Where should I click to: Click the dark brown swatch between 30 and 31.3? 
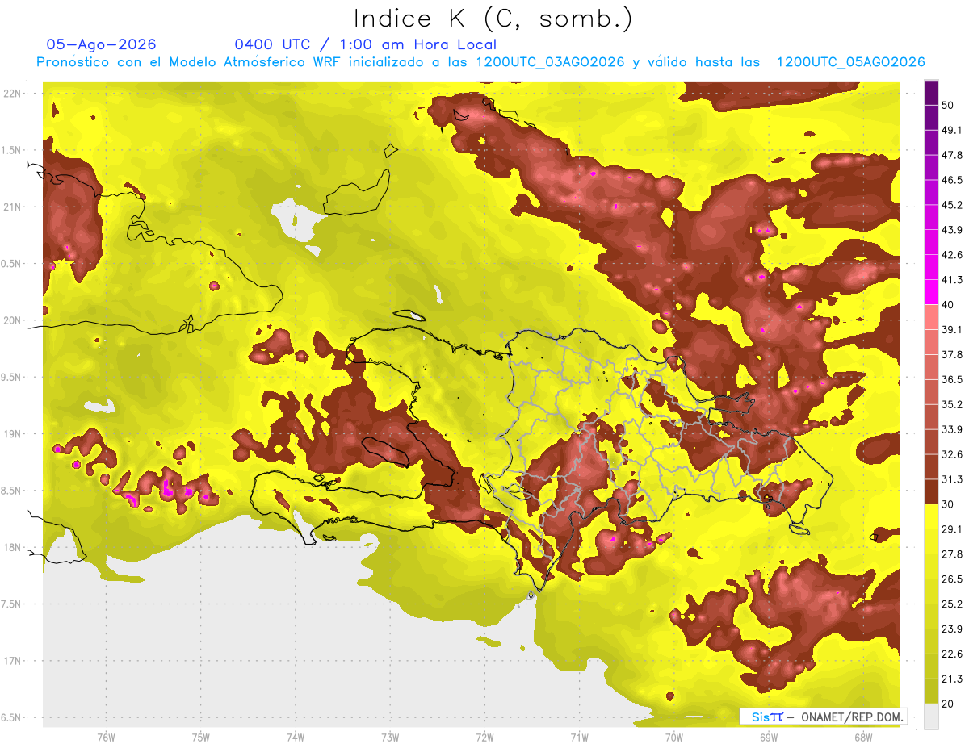point(931,491)
